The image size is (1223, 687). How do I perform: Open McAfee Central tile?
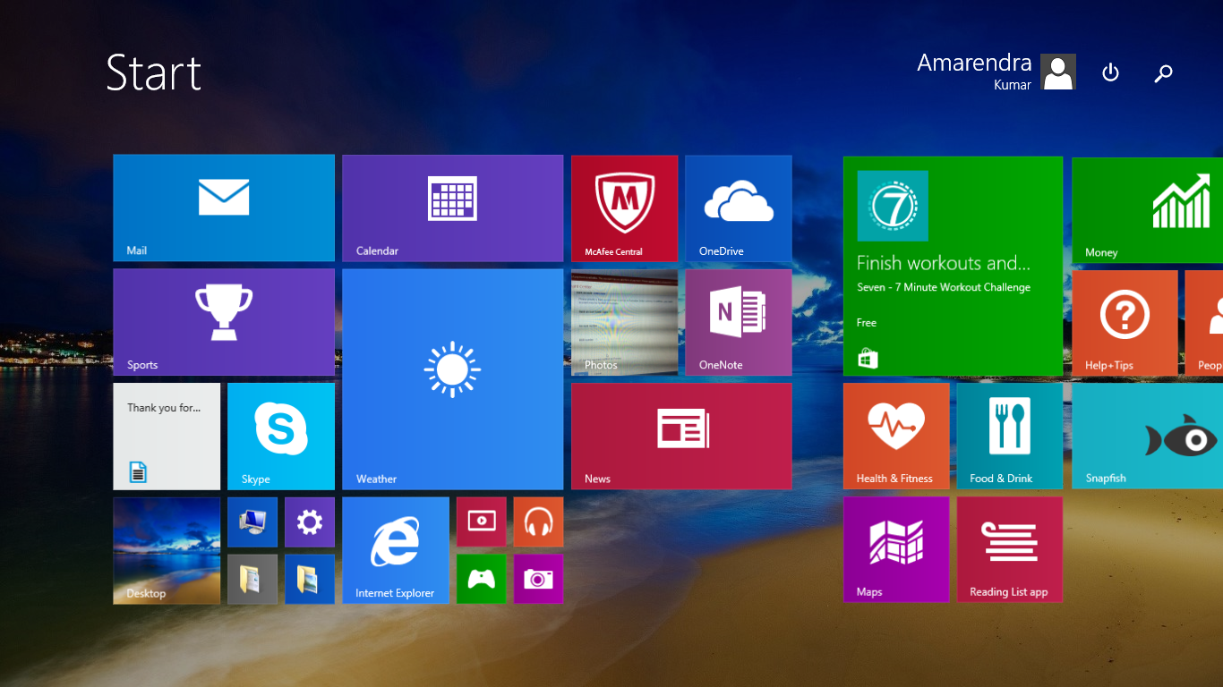[624, 208]
